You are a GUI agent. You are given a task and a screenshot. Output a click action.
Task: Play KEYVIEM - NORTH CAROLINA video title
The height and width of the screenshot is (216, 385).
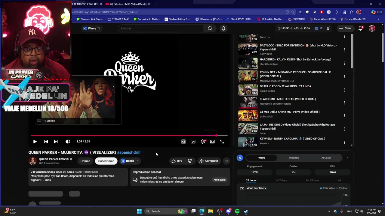(292, 139)
